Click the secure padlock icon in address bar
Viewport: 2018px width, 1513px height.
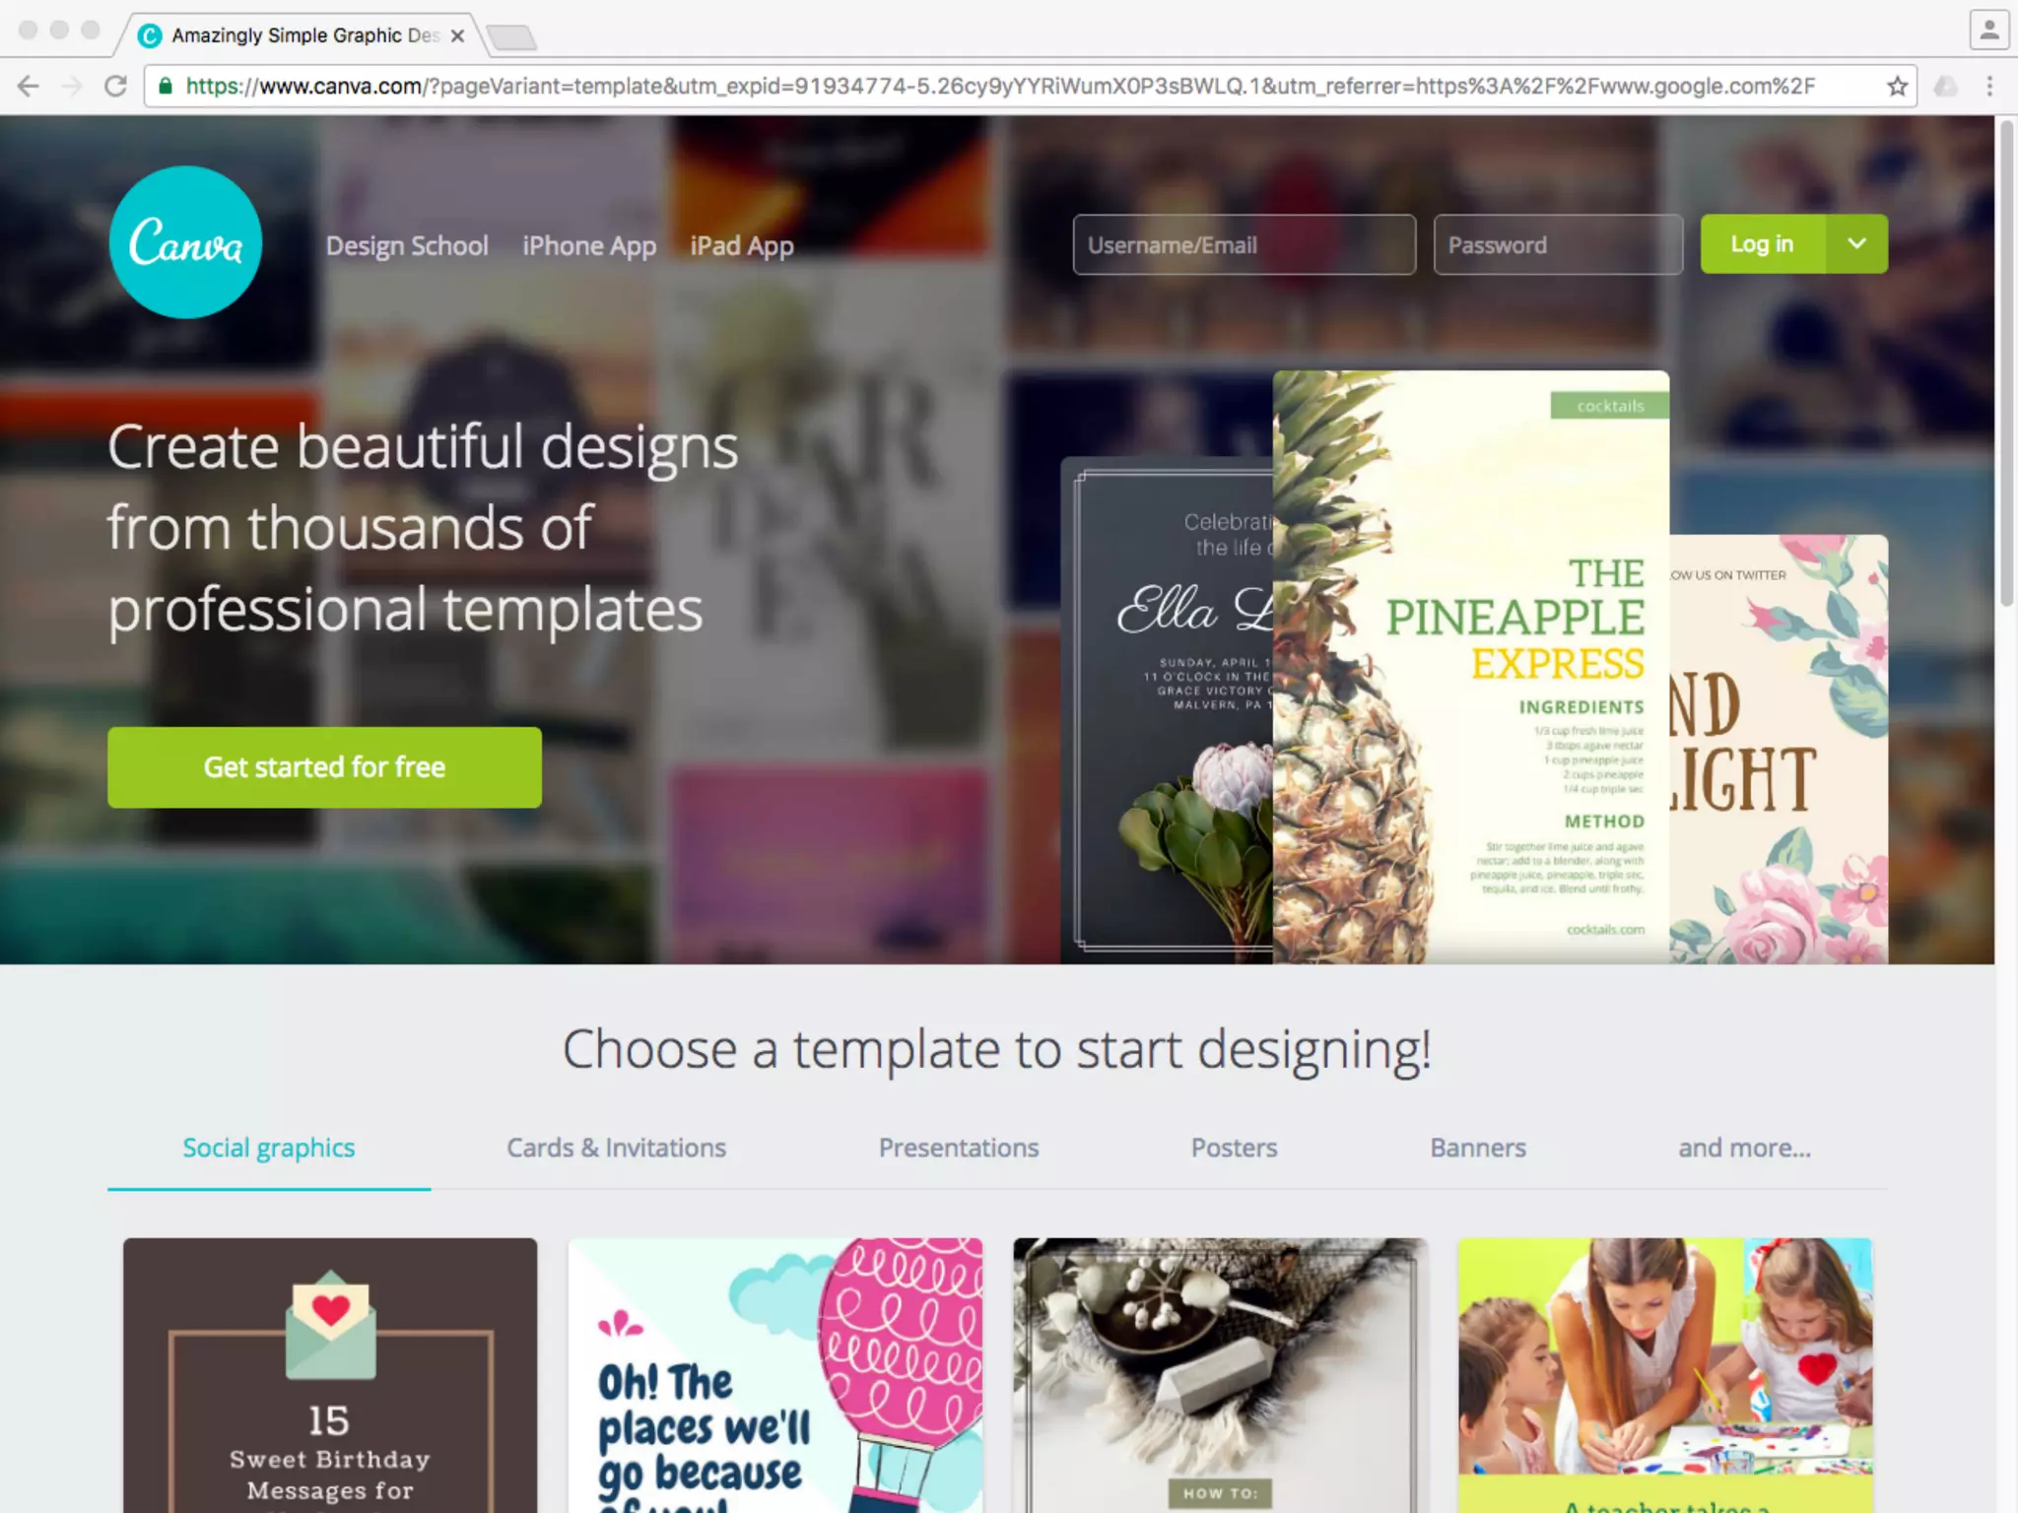(166, 87)
